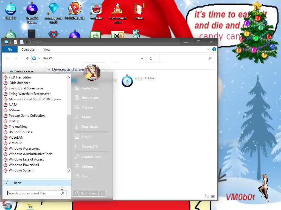Open the address bar history dropdown

click(142, 59)
